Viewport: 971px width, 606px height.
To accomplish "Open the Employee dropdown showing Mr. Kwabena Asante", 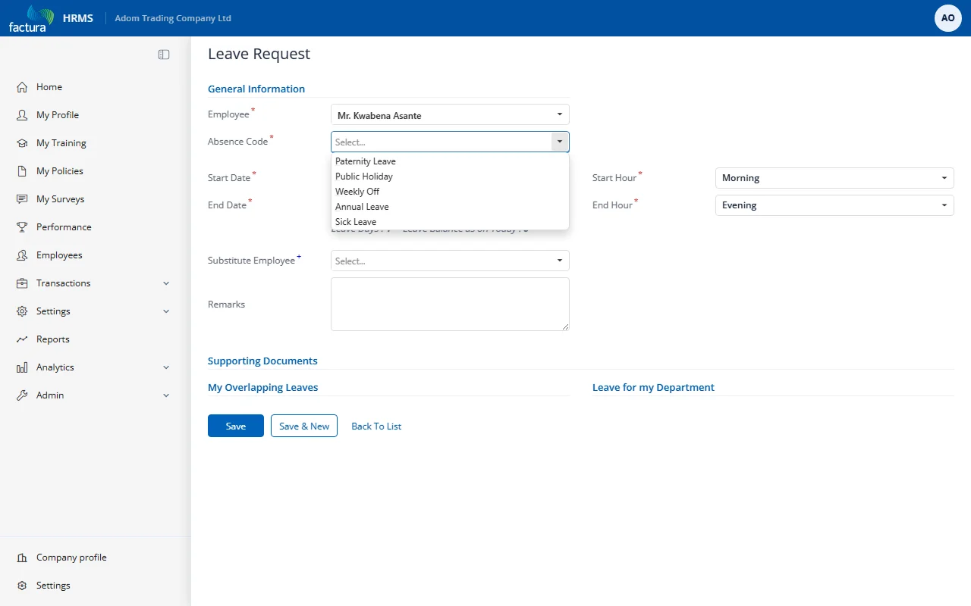I will point(450,115).
